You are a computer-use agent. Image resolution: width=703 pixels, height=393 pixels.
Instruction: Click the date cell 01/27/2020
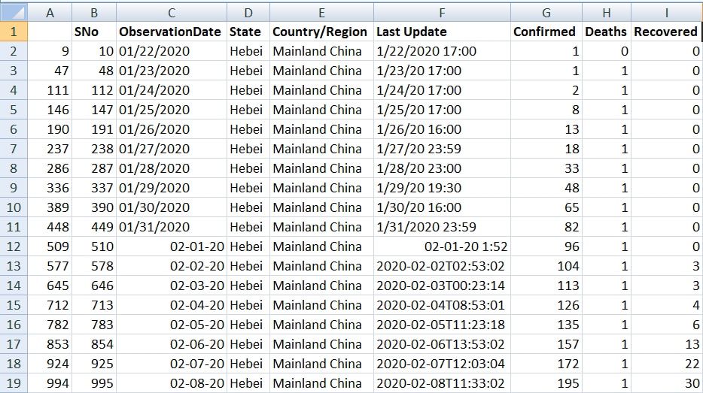coord(154,149)
